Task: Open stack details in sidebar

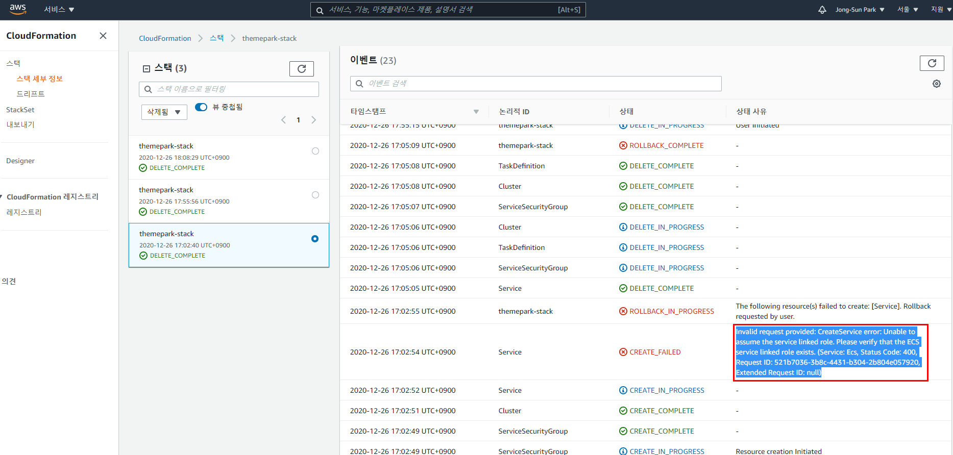Action: (x=39, y=79)
